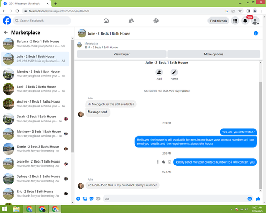Open the account profile menu
The height and width of the screenshot is (213, 266).
(x=255, y=21)
